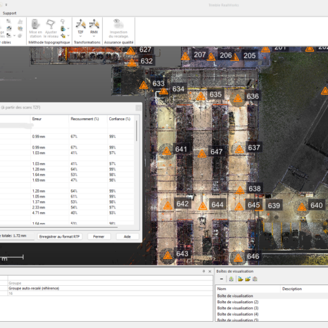
Task: Expand the RMX dropdown arrow
Action: point(94,36)
